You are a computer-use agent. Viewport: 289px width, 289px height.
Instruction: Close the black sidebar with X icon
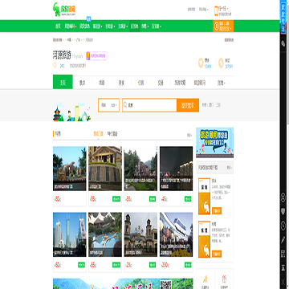point(283,281)
